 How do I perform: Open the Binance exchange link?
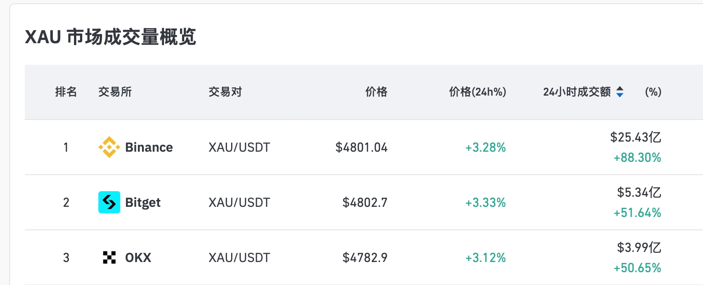[149, 147]
